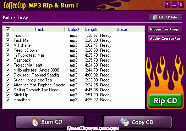This screenshot has height=131, width=186.
Task: Select the Stick Up track name
Action: tap(21, 95)
